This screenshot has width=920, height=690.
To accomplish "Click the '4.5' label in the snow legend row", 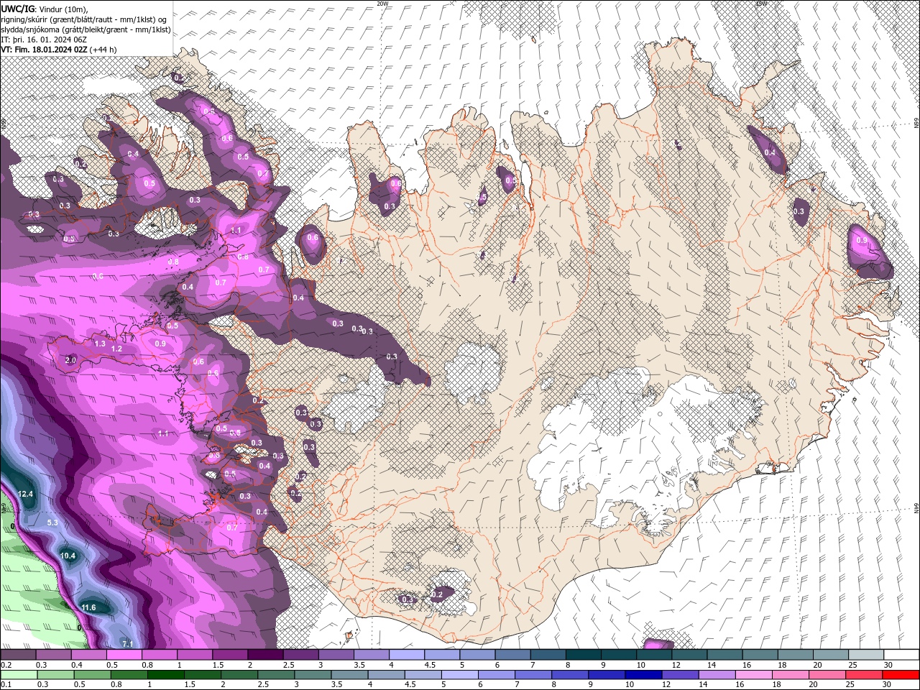I will point(430,665).
